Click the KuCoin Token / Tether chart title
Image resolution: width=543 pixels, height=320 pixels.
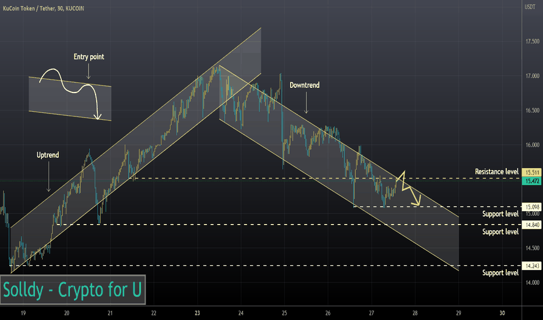[43, 8]
